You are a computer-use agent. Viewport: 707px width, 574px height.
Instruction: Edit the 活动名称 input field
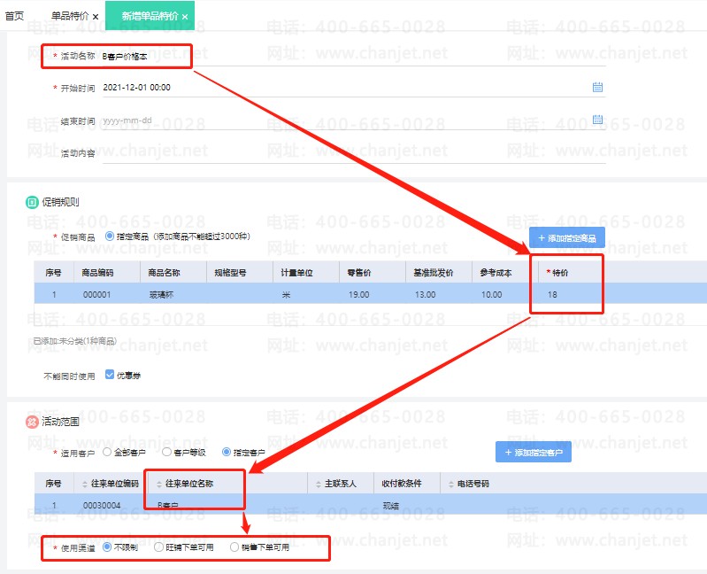click(x=354, y=57)
